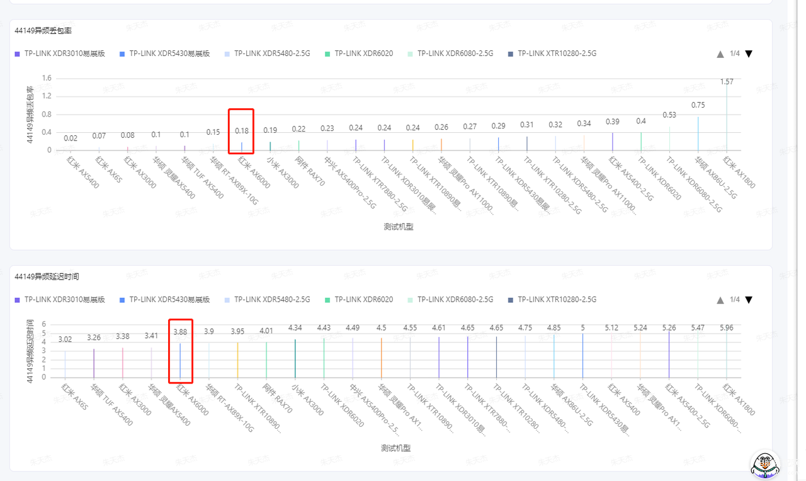Click 红米 AX6S axis label in 延迟时间 chart
The image size is (806, 481).
pyautogui.click(x=74, y=397)
